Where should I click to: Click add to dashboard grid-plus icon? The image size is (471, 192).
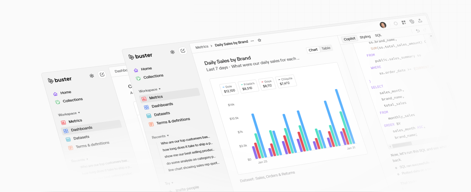[x=404, y=22]
